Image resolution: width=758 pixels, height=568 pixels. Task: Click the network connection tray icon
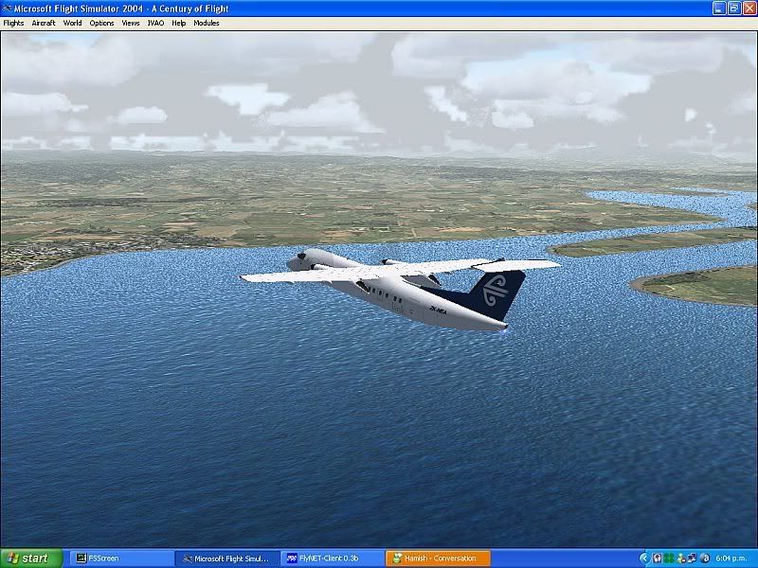[x=692, y=559]
